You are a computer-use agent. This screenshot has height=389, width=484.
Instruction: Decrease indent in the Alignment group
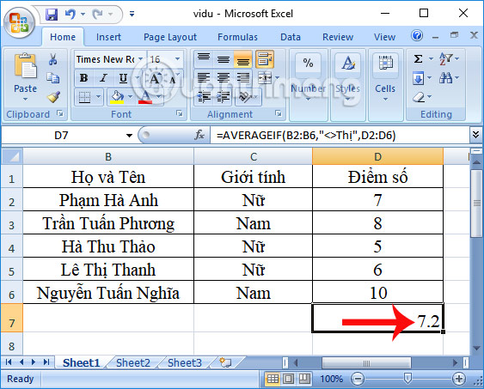point(204,97)
